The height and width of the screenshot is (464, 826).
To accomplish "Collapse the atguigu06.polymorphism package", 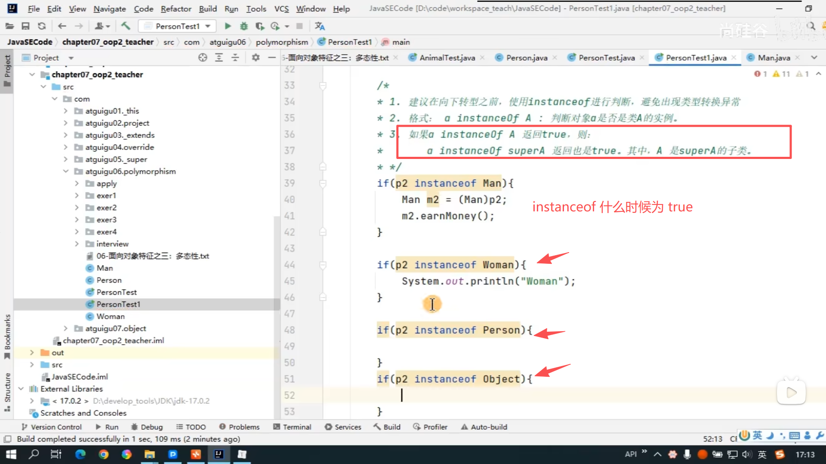I will [x=65, y=171].
